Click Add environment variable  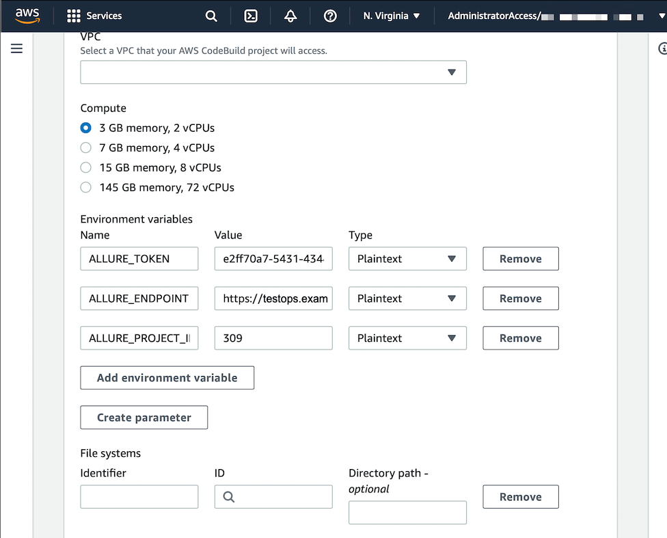pyautogui.click(x=167, y=378)
